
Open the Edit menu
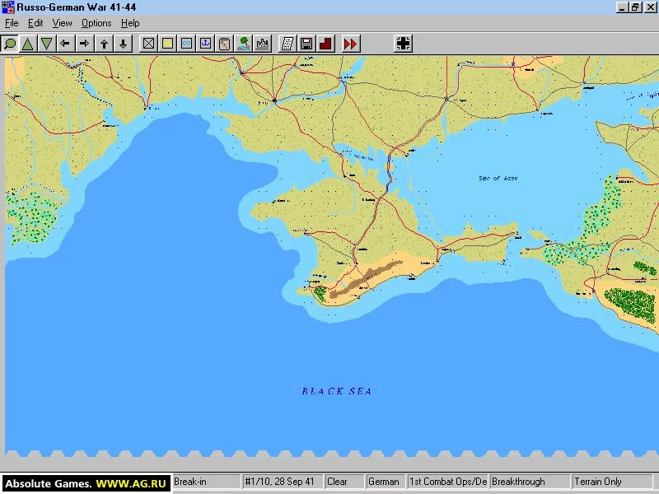point(35,23)
